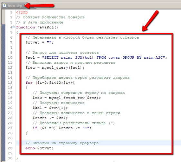Click the '$otvet = "";' line

pos(39,43)
